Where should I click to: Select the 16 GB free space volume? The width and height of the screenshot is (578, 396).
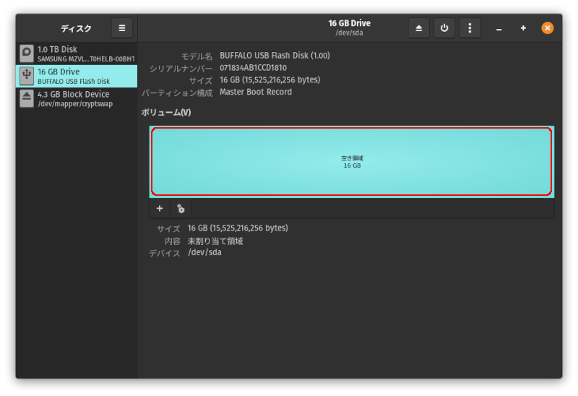tap(351, 162)
